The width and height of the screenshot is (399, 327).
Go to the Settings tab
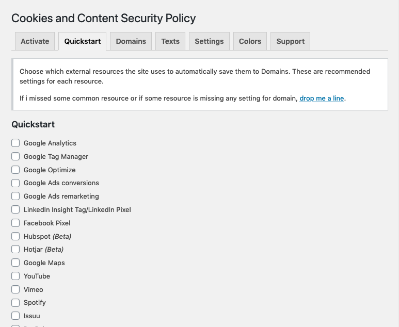[209, 41]
